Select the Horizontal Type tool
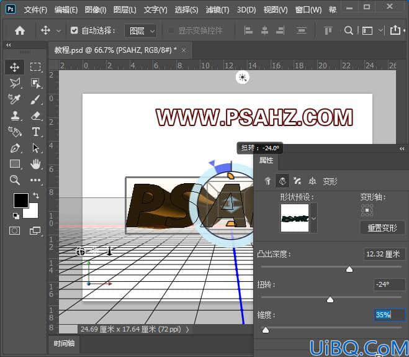 [35, 132]
